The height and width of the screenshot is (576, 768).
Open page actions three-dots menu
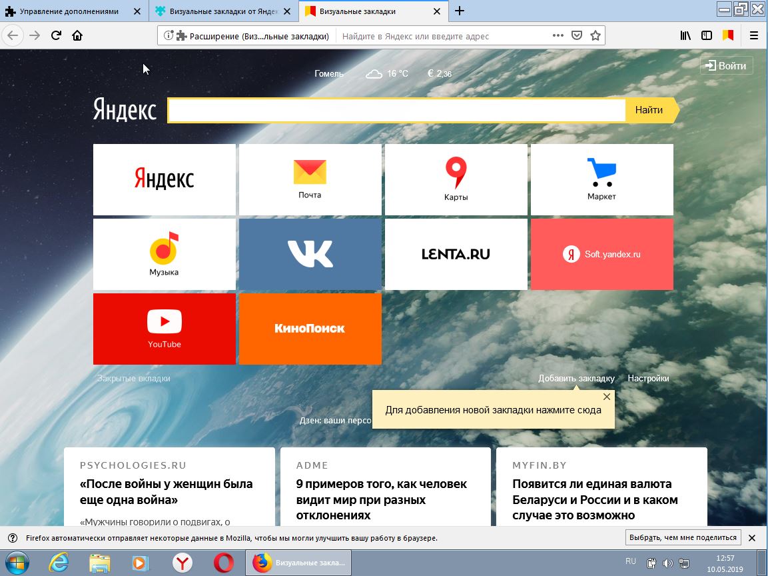click(x=558, y=35)
